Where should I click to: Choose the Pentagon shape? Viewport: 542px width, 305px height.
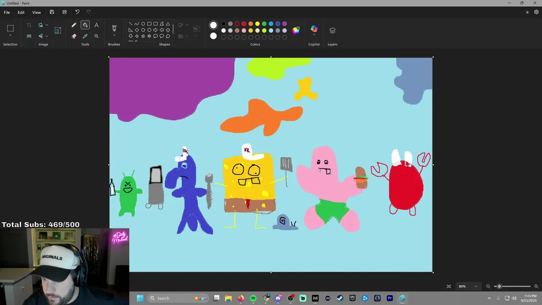143,30
